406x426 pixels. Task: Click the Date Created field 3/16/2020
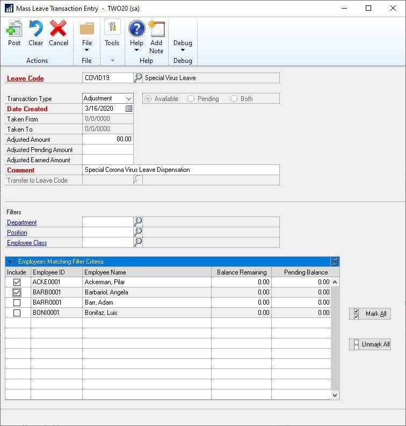point(104,109)
